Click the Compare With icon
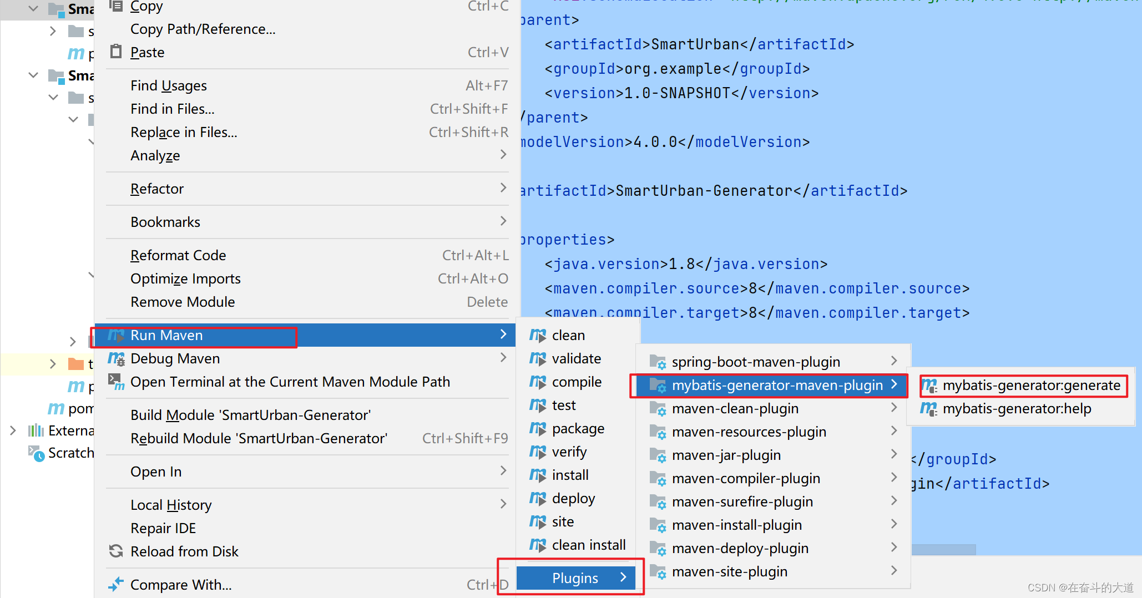 [x=115, y=584]
